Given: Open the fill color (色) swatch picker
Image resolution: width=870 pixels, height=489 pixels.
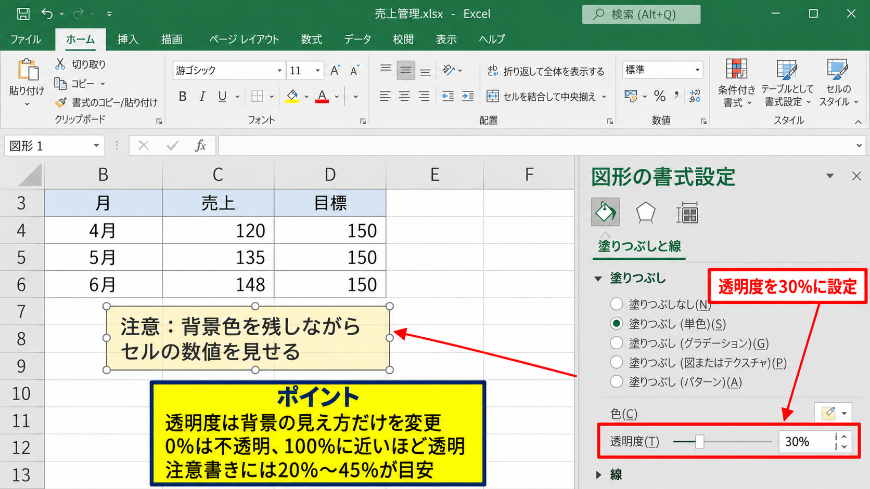Looking at the screenshot, I should point(833,414).
